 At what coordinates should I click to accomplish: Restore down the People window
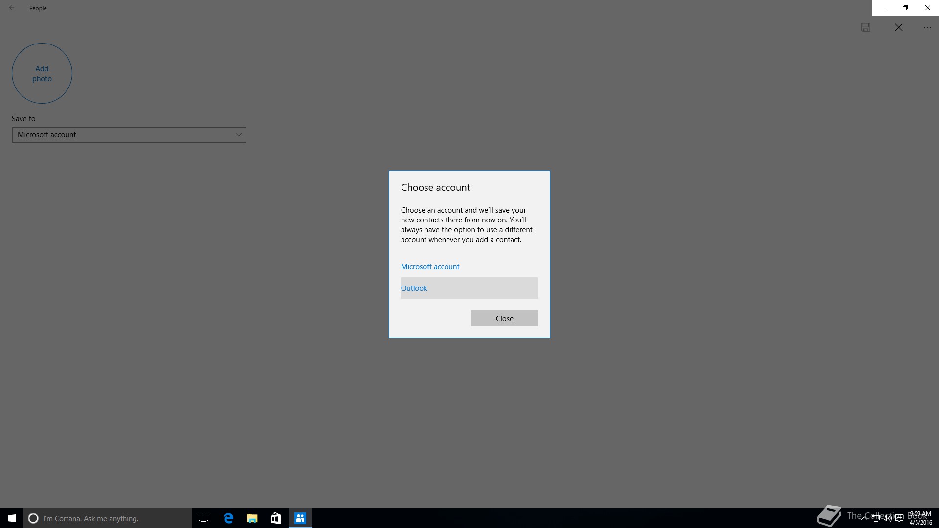[x=905, y=8]
